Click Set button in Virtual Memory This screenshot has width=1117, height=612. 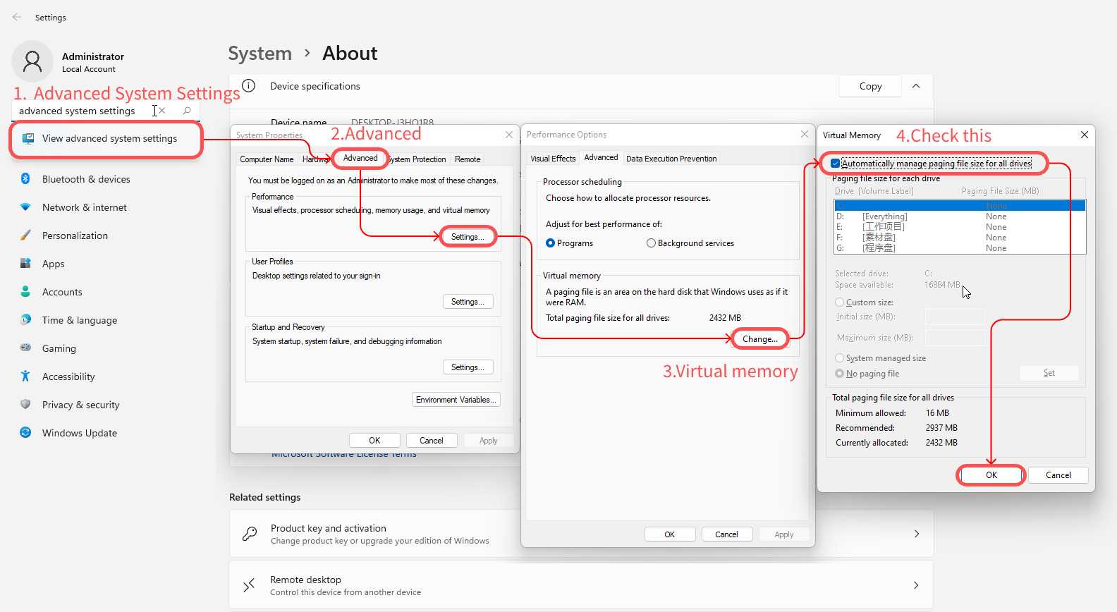(1049, 373)
